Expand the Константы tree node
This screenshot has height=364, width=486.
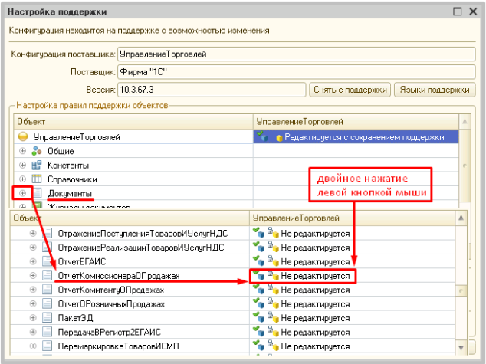pyautogui.click(x=22, y=165)
